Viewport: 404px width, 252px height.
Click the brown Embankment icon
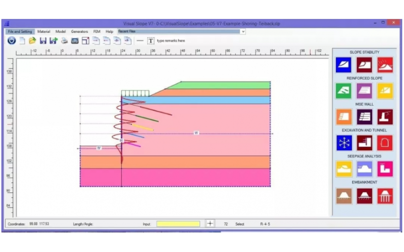pyautogui.click(x=344, y=196)
